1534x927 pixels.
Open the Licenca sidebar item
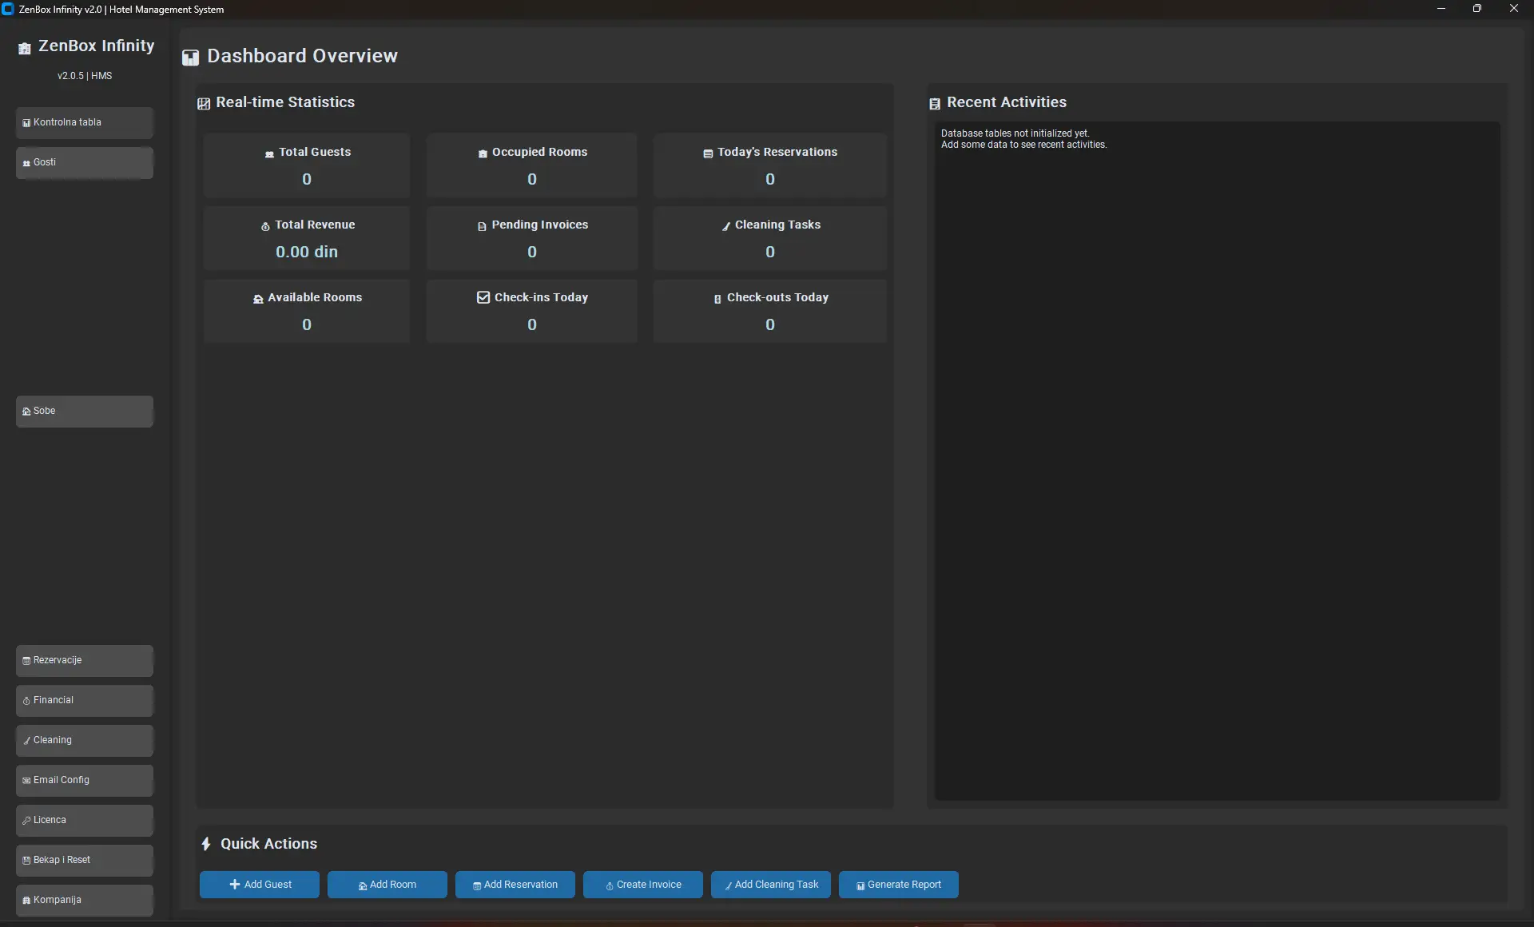[85, 821]
